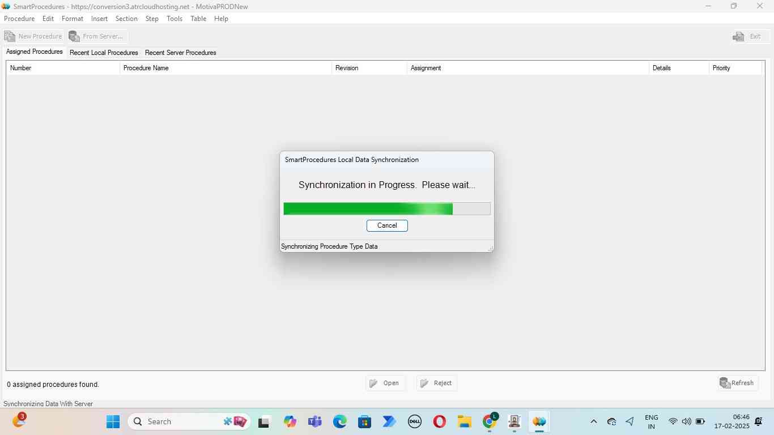Sort by Procedure Name column header
Viewport: 774px width, 435px height.
(226, 68)
